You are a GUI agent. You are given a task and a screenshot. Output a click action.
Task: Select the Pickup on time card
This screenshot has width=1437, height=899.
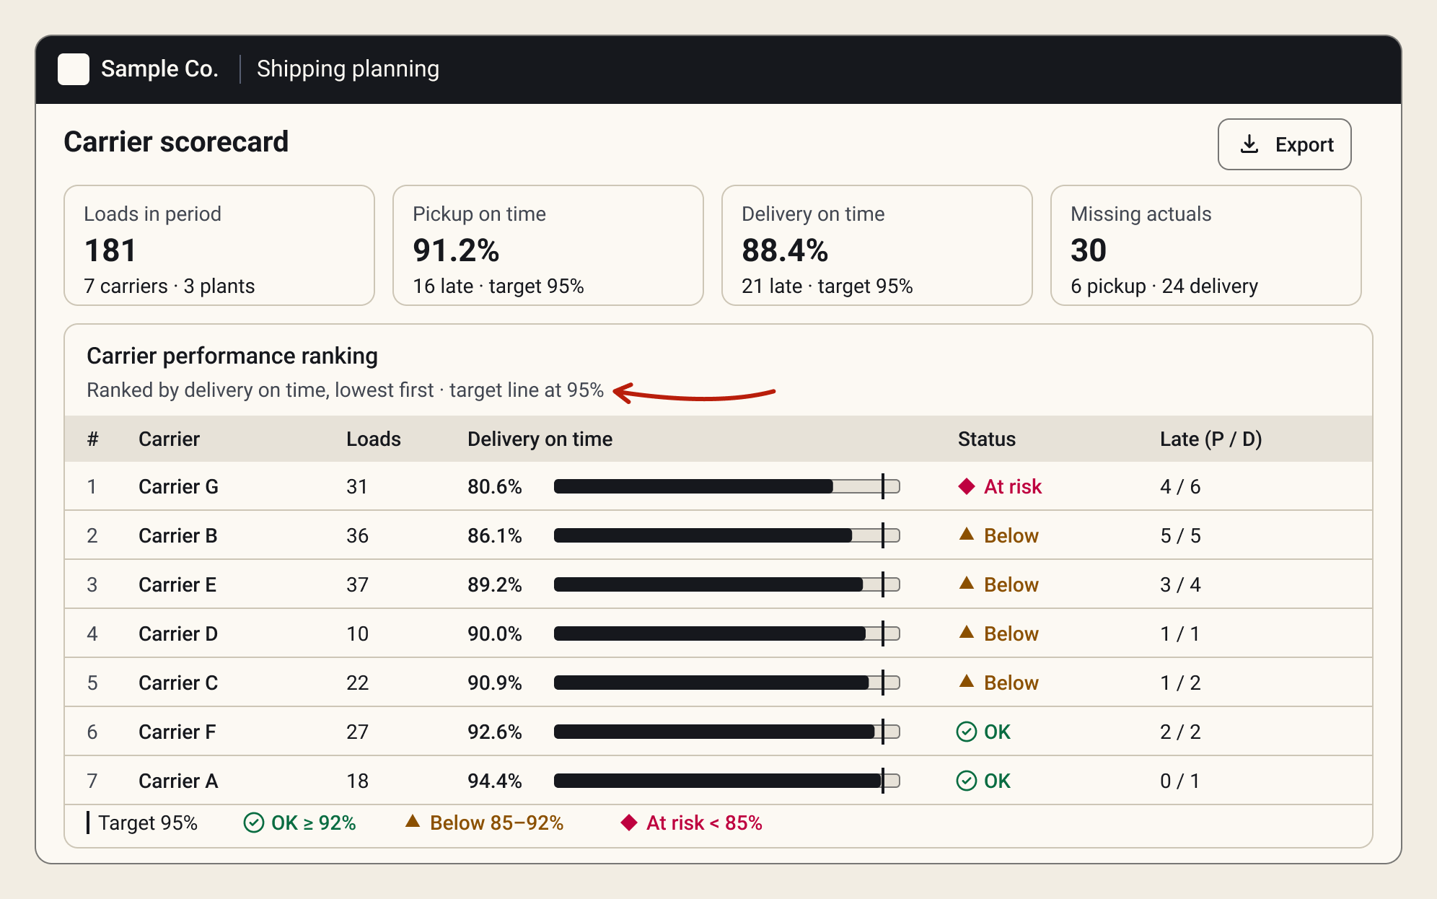click(x=548, y=245)
